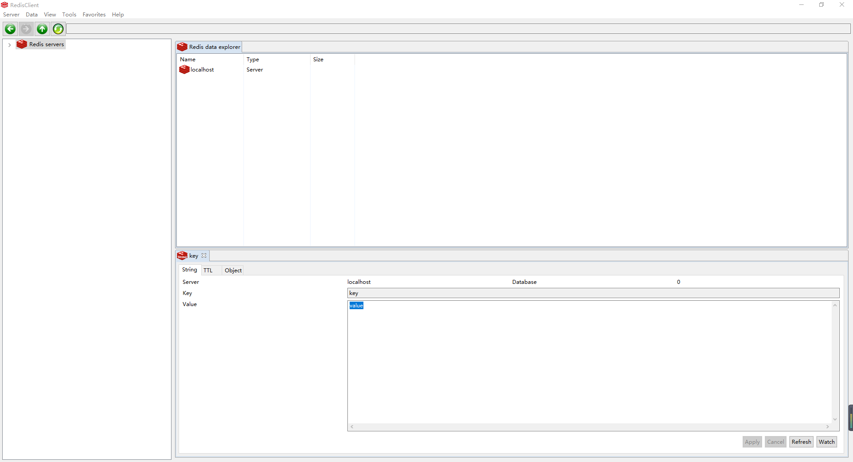Click the Refresh button for the key
Viewport: 853px width, 462px height.
tap(801, 442)
